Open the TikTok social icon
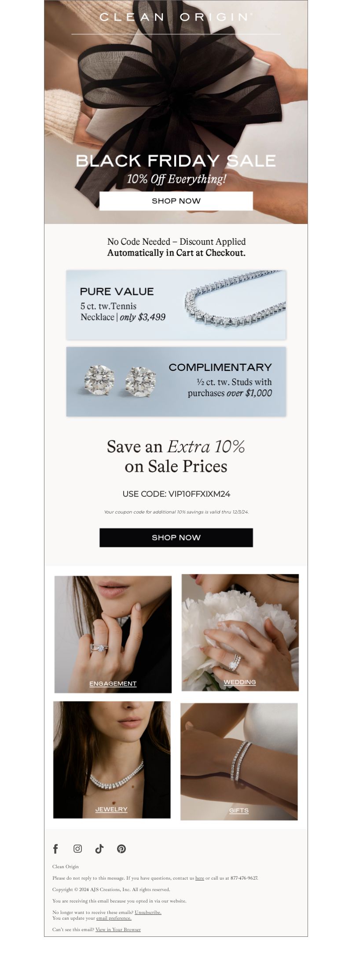352x954 pixels. tap(99, 848)
